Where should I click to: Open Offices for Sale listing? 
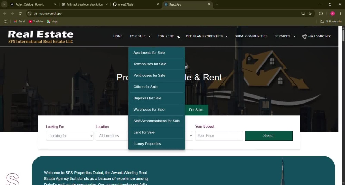pyautogui.click(x=146, y=87)
